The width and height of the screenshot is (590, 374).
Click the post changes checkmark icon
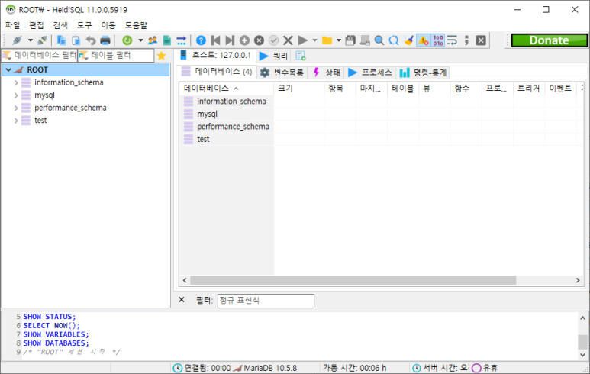[x=273, y=40]
